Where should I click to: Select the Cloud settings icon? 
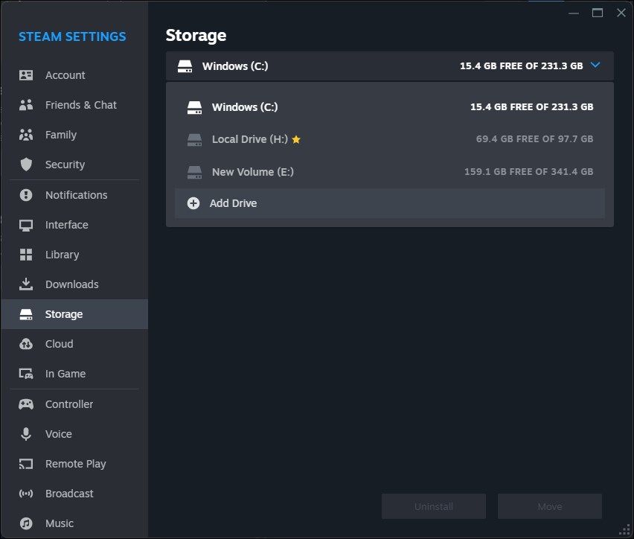coord(25,343)
